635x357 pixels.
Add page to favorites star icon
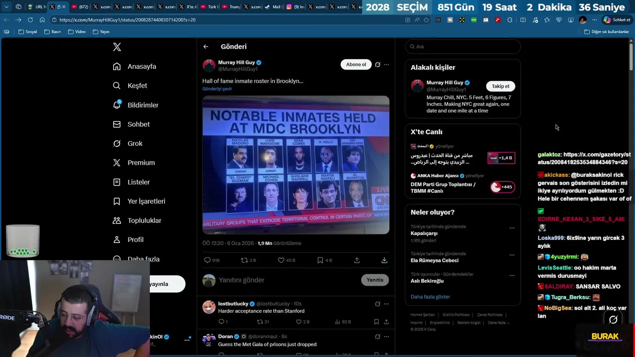(x=426, y=20)
